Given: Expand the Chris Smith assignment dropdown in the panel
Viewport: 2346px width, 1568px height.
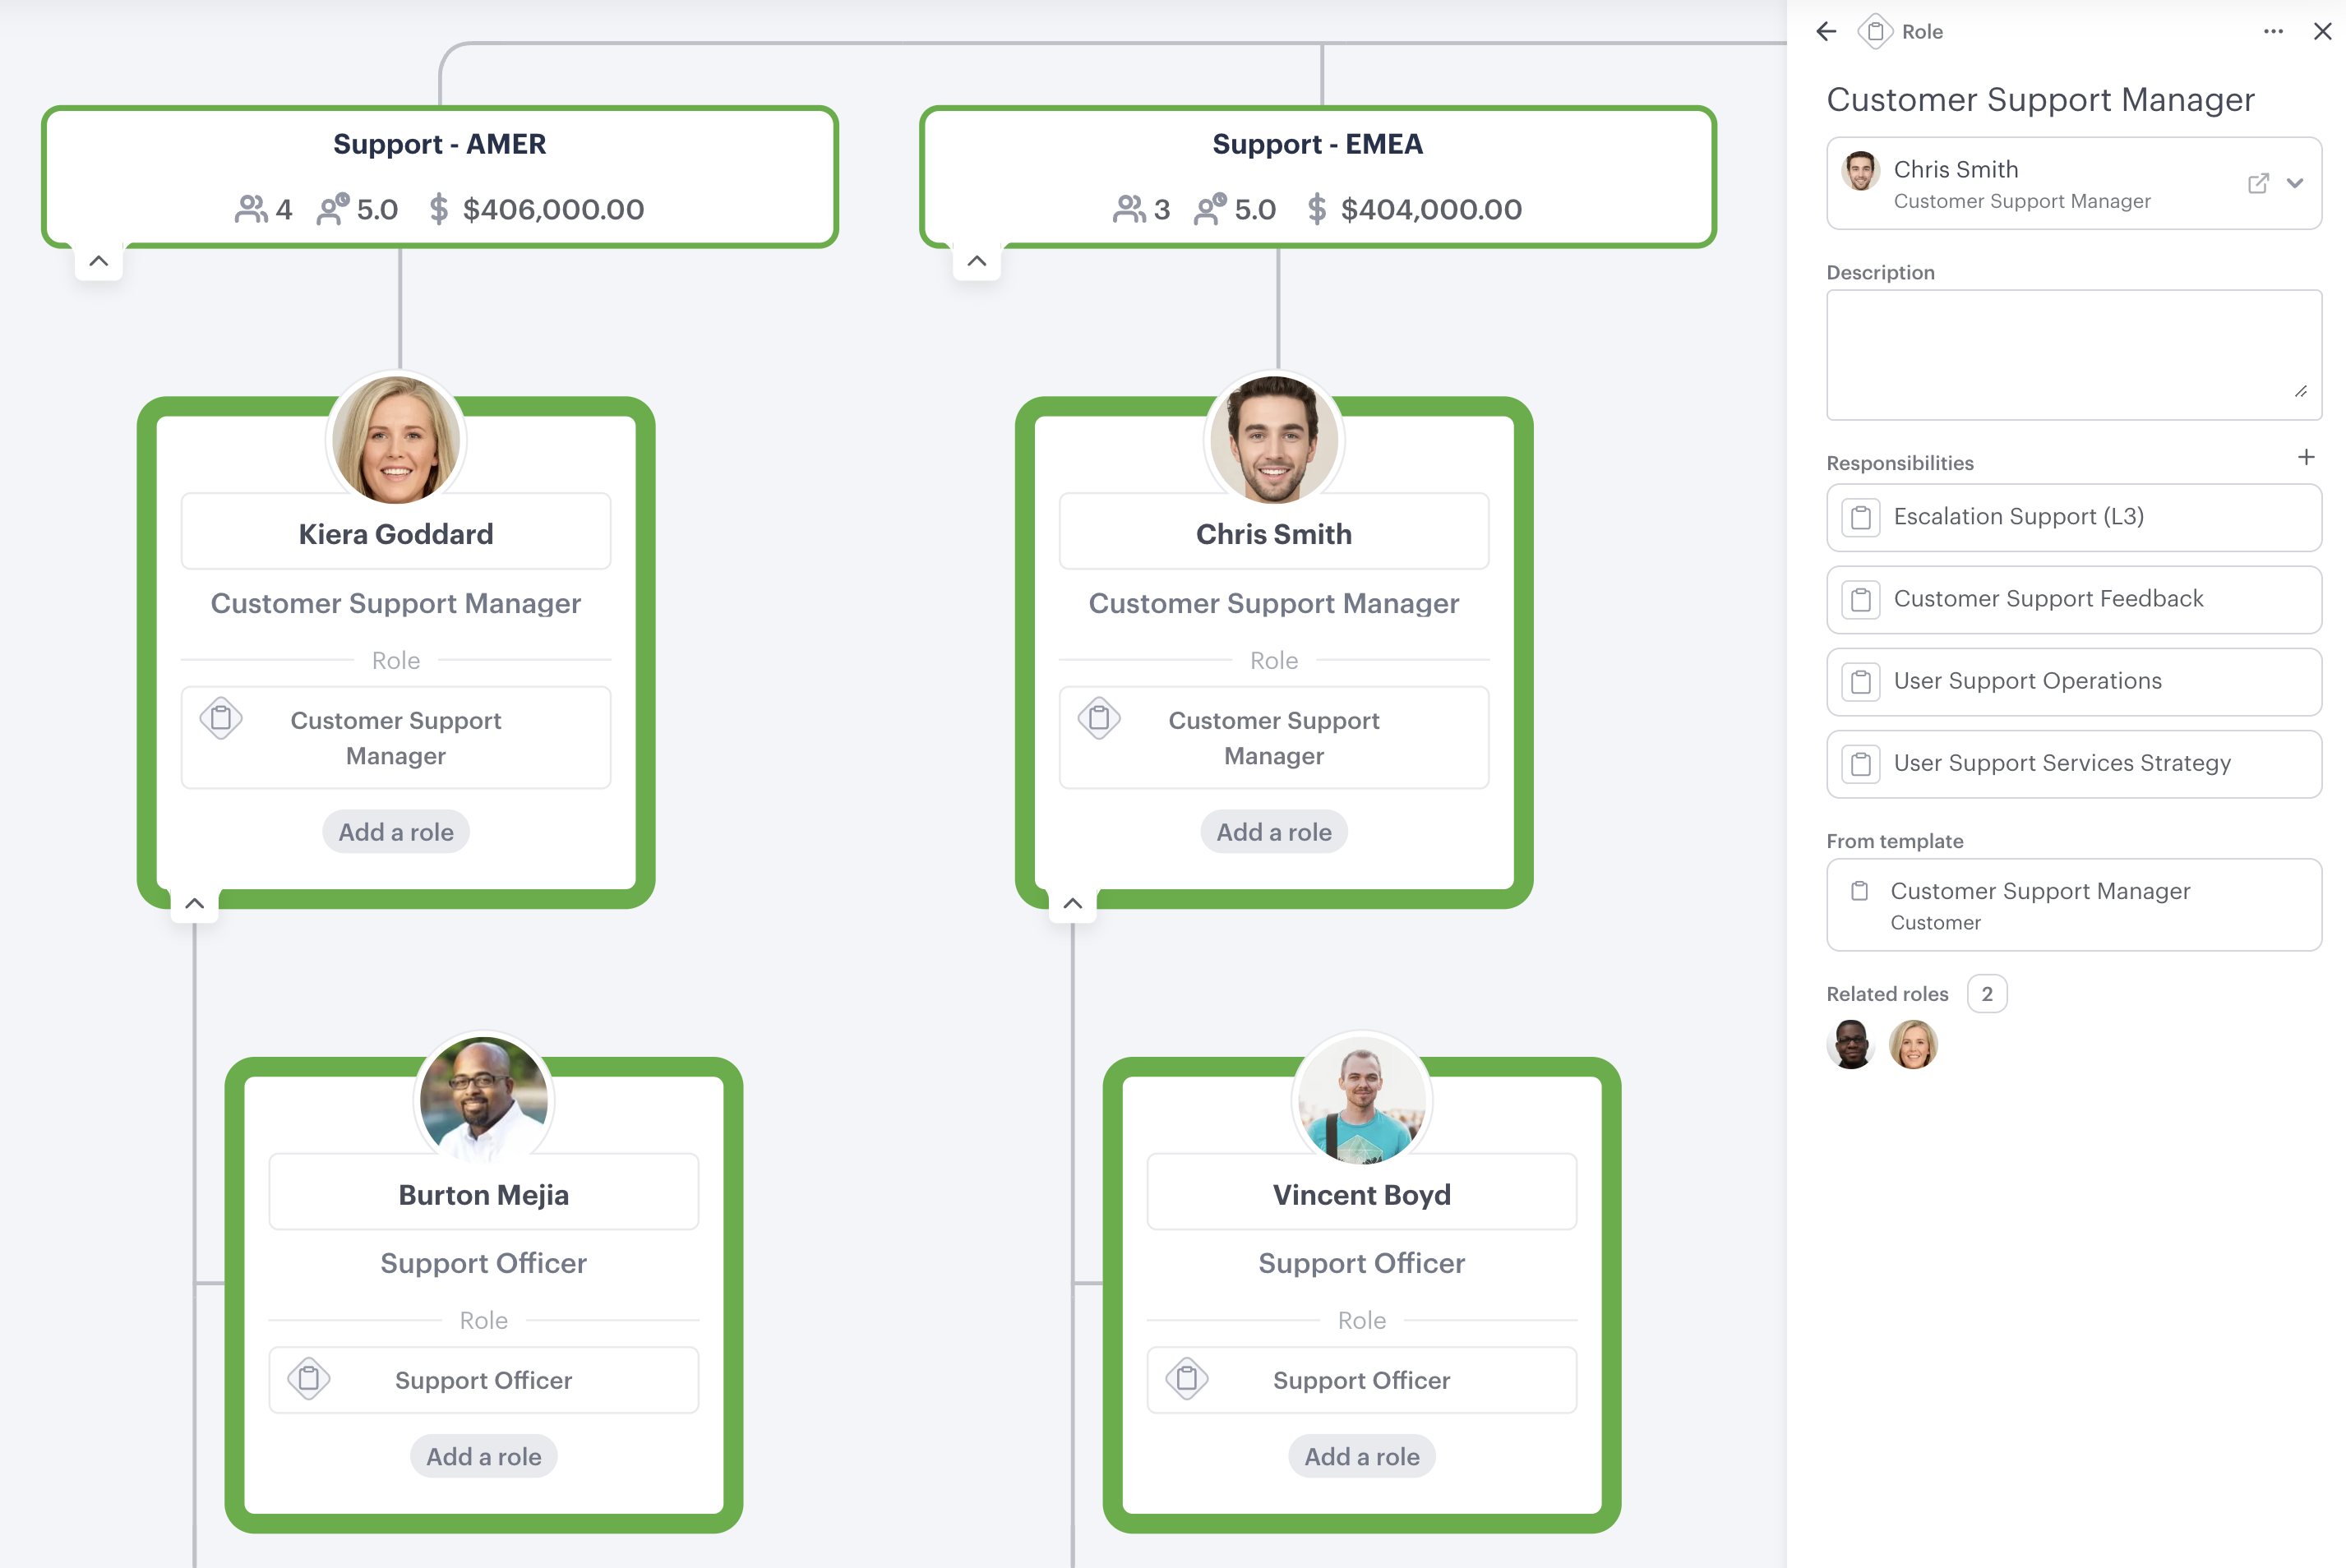Looking at the screenshot, I should [x=2294, y=183].
